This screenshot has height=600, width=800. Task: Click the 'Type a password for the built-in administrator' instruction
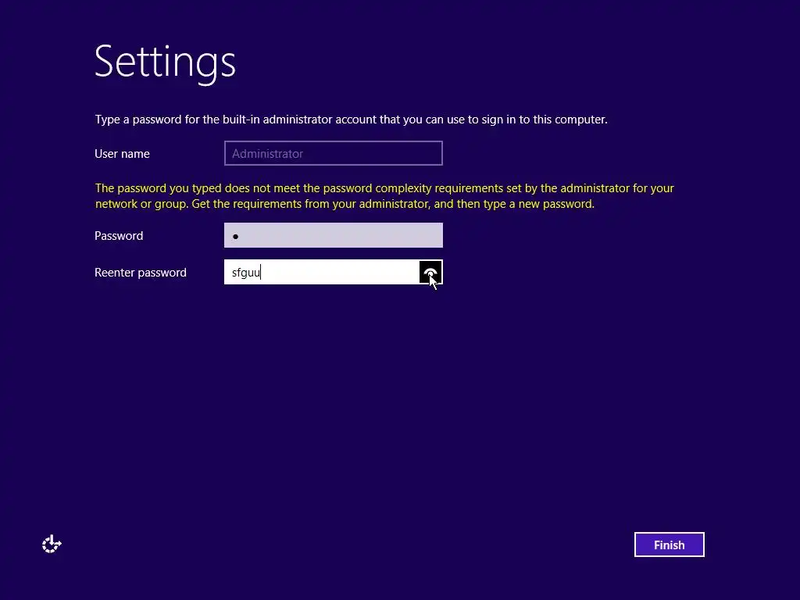coord(351,120)
